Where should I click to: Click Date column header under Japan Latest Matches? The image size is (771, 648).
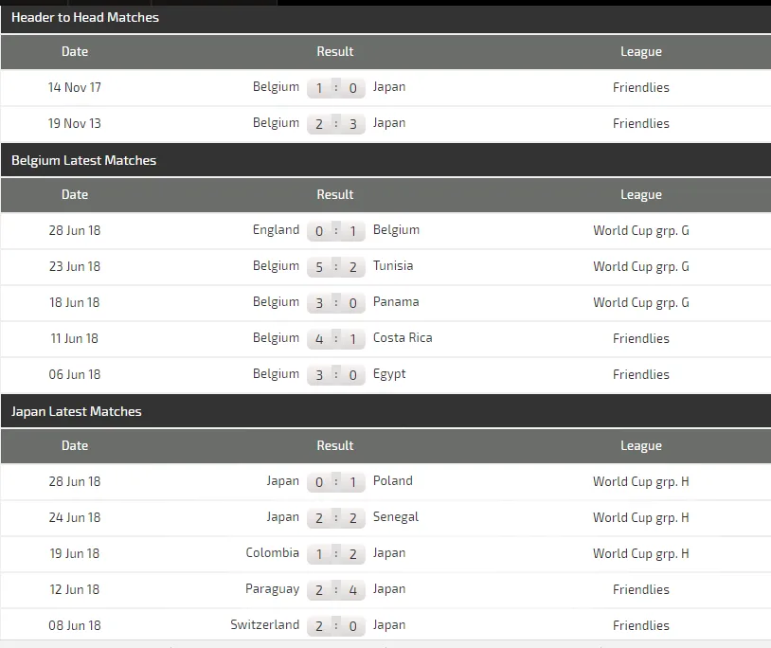(75, 445)
